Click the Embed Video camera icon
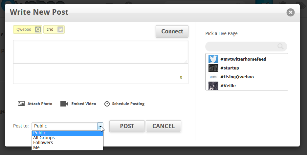Viewport: 307px width, 155px height. 64,104
